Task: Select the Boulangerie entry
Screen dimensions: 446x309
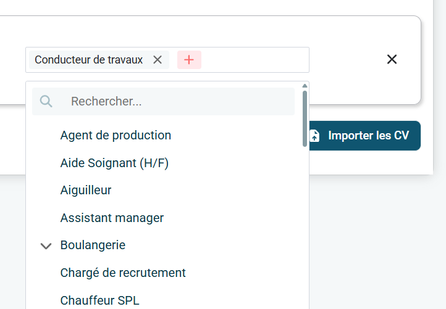Action: [93, 245]
